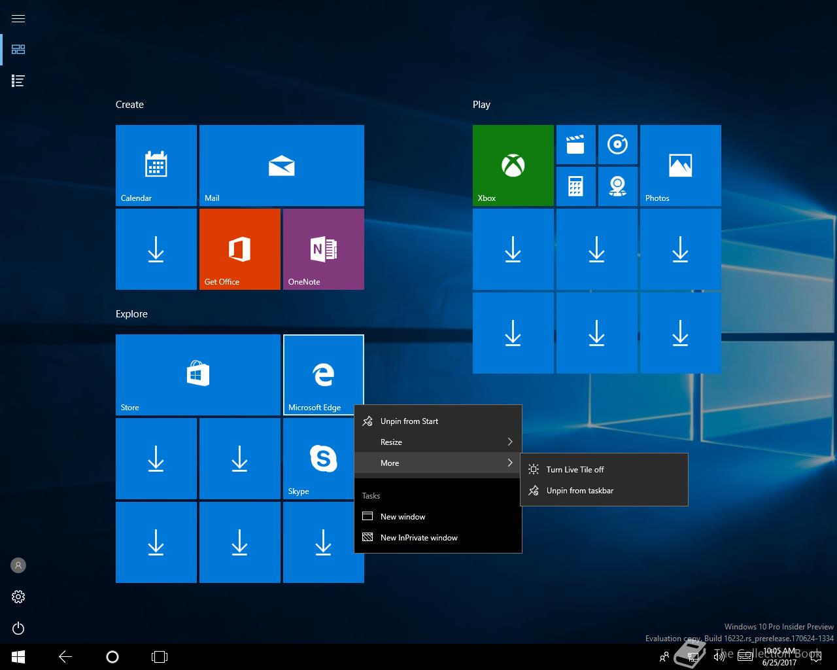This screenshot has height=670, width=837.
Task: Show the touch keyboard from the taskbar
Action: coord(745,657)
